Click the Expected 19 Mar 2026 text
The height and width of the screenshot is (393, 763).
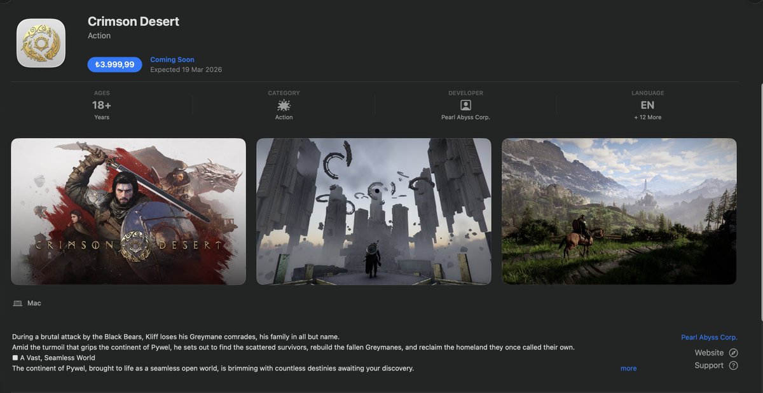[186, 70]
